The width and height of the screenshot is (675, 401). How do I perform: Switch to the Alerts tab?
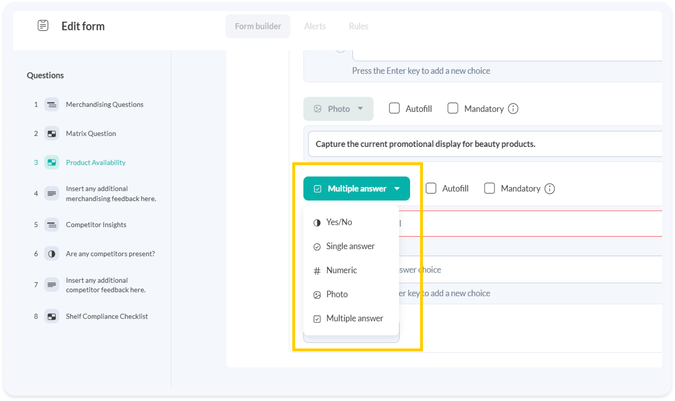(x=315, y=26)
